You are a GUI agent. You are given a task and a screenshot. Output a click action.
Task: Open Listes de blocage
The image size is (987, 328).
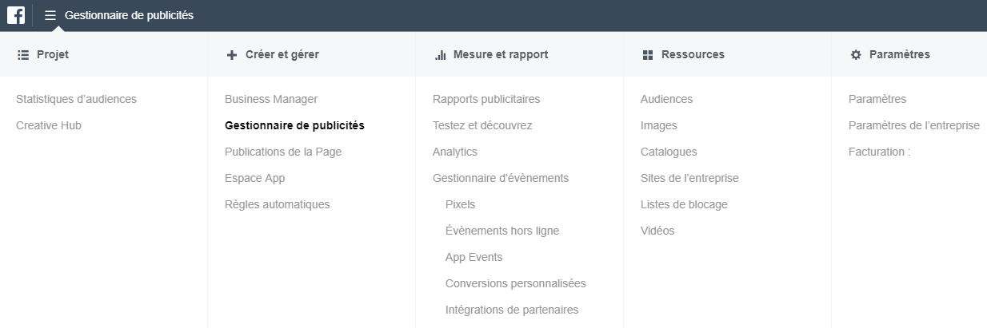click(x=684, y=204)
